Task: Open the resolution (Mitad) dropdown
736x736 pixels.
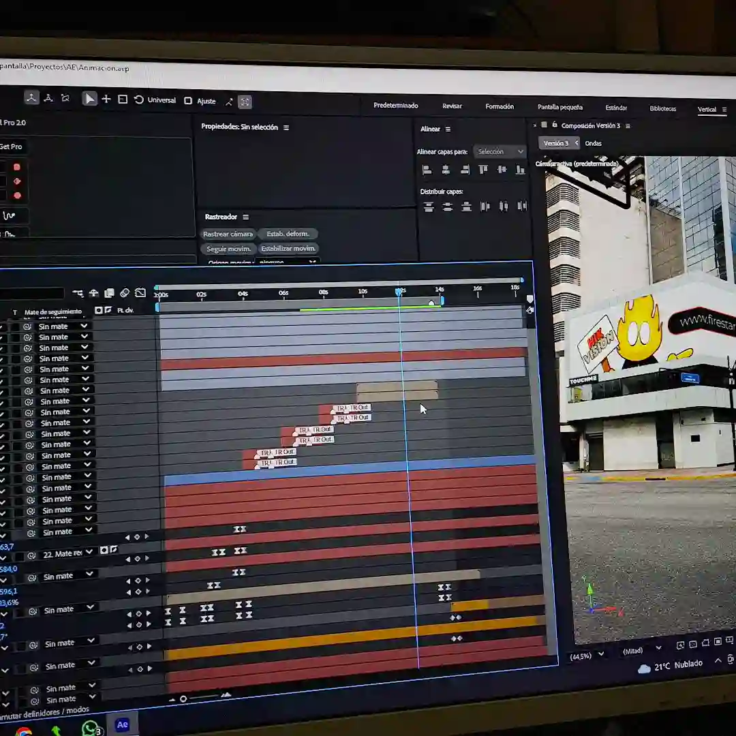Action: 641,649
